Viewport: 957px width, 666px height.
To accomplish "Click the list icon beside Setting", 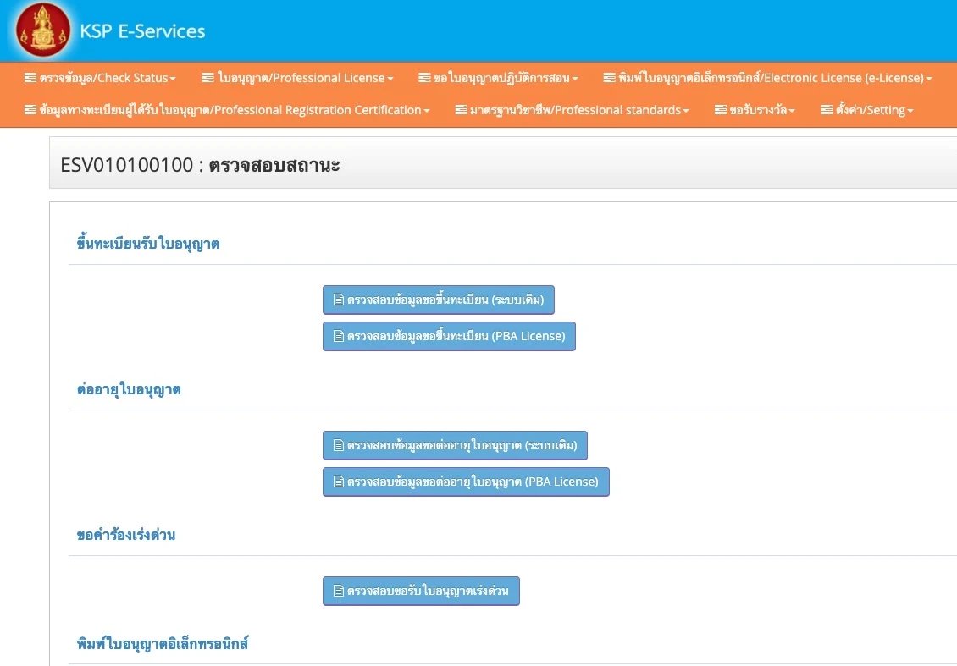I will [827, 110].
